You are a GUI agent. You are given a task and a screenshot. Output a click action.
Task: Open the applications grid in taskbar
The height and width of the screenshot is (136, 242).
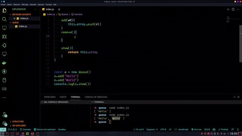pyautogui.click(x=2, y=134)
